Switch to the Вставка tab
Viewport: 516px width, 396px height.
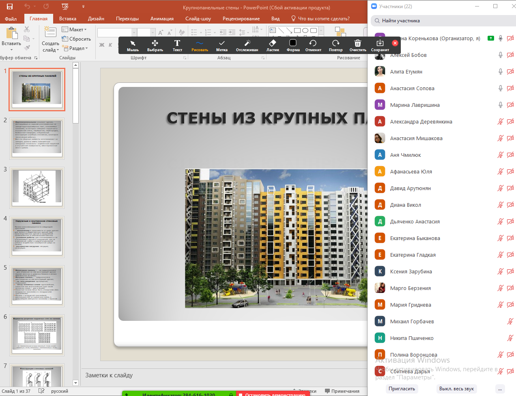tap(68, 19)
